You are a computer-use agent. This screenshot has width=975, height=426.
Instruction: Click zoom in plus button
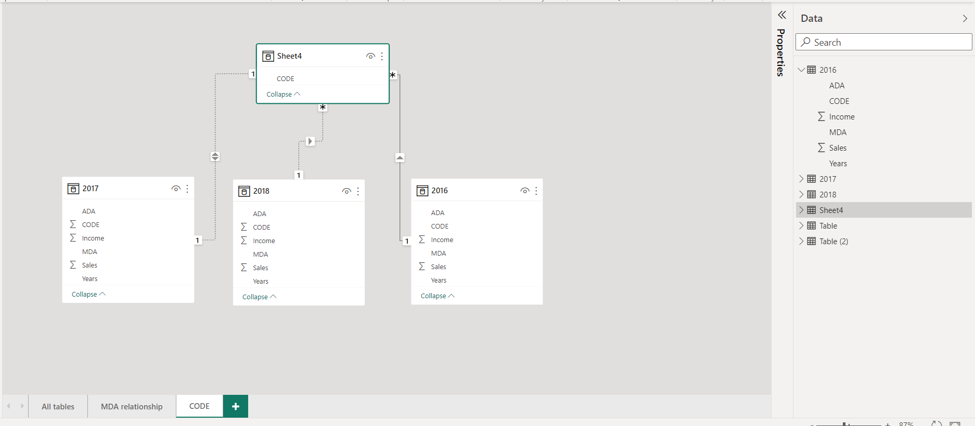888,424
